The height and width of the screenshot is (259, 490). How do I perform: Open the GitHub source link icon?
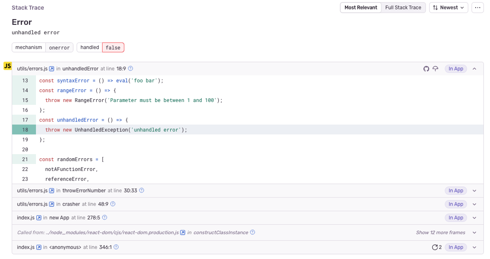426,69
